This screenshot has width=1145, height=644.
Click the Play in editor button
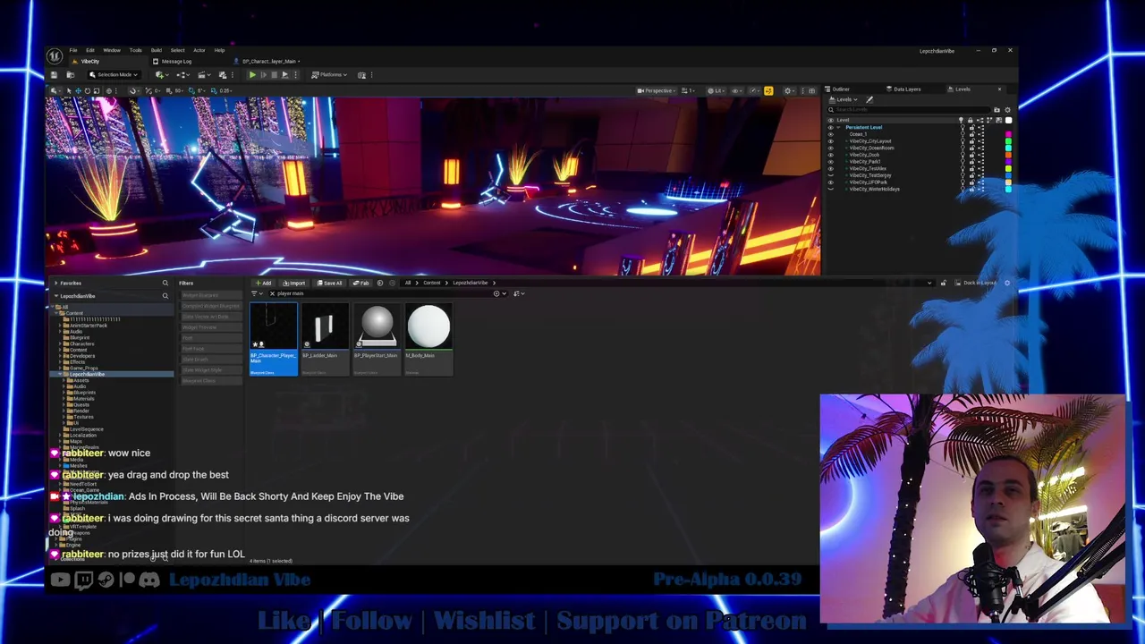click(x=252, y=75)
